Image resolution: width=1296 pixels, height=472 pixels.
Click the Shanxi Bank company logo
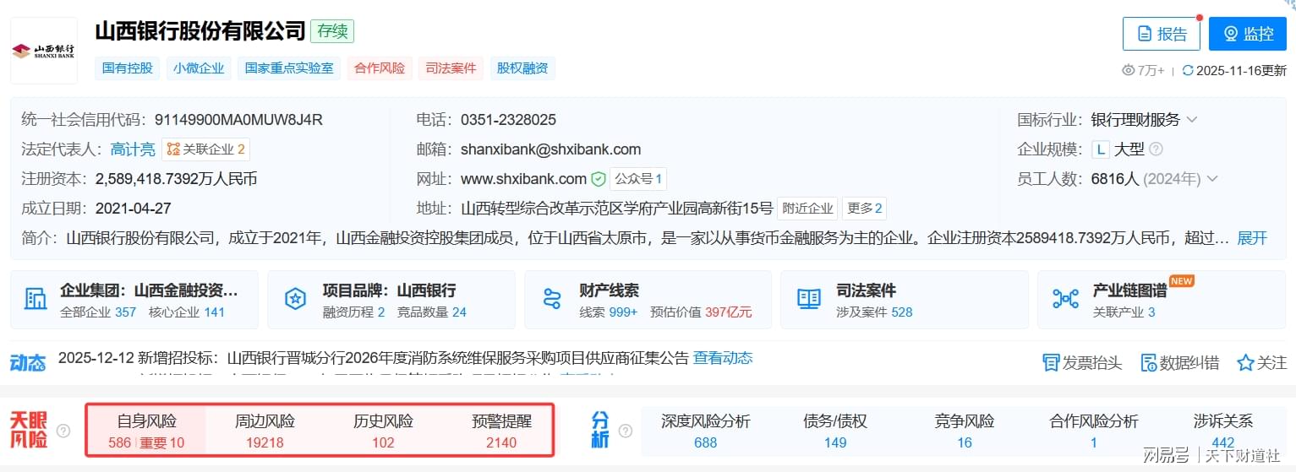tap(44, 51)
